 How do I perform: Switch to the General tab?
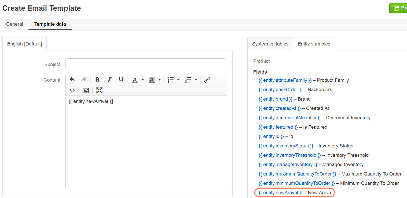(x=14, y=24)
